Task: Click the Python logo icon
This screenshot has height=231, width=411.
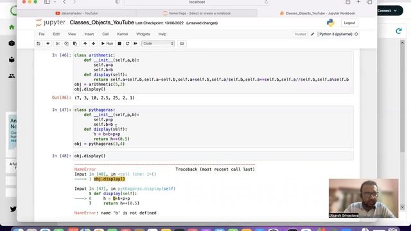Action: point(331,23)
